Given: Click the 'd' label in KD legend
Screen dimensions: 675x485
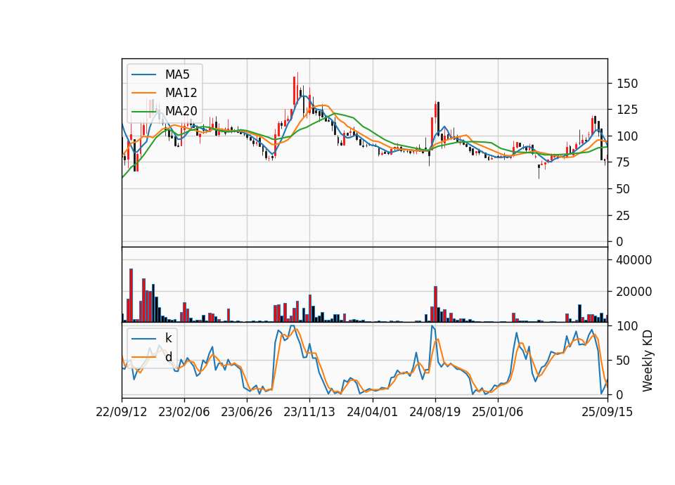Looking at the screenshot, I should point(169,357).
